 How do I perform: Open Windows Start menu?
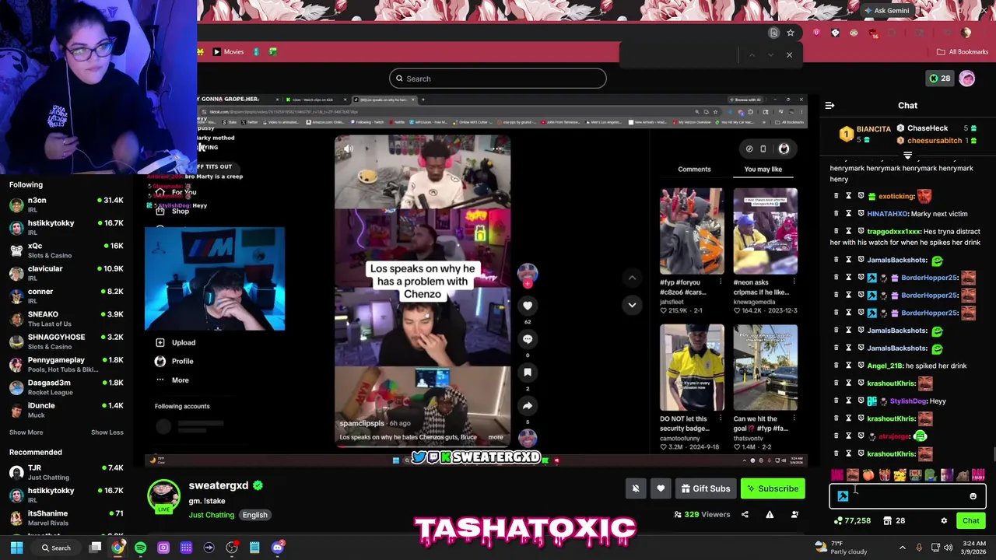point(16,548)
